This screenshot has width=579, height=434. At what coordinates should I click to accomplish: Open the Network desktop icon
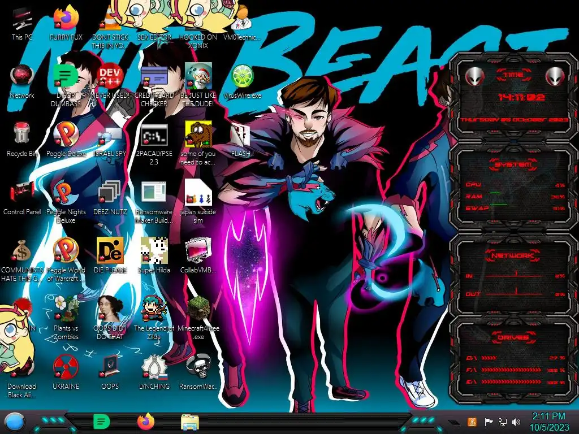22,82
